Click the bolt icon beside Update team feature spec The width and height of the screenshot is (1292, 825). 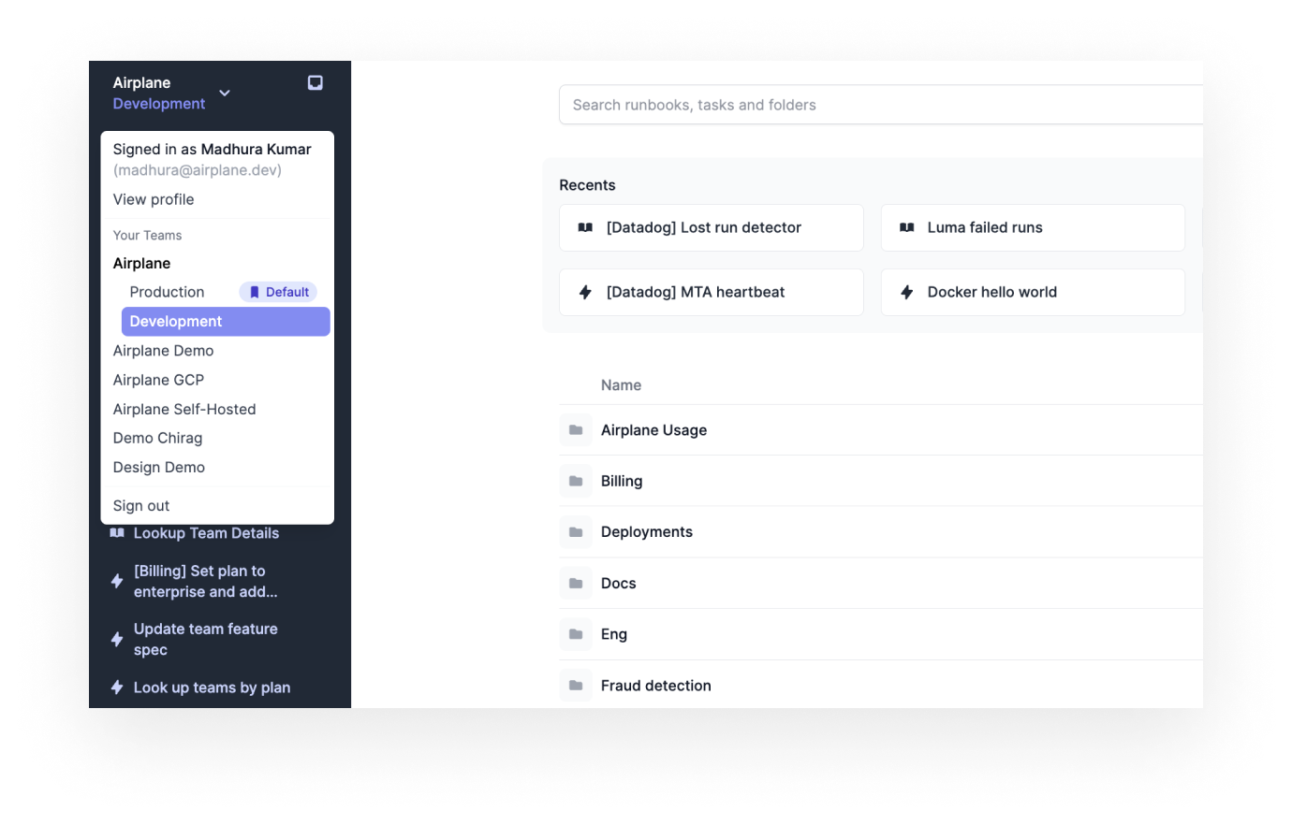[x=117, y=639]
